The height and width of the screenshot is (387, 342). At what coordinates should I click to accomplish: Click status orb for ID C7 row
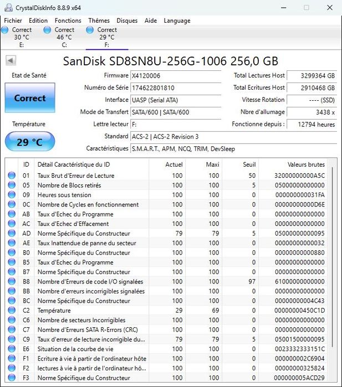click(12, 329)
